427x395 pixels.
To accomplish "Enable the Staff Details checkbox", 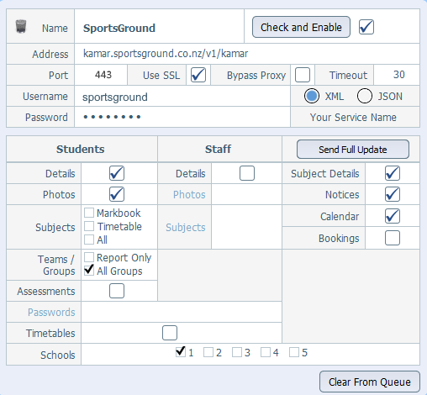I will tap(247, 173).
